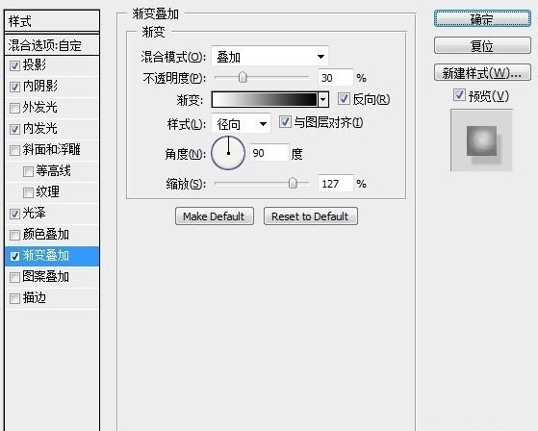Enable the 斜面和浮雕 bevel checkbox
Screen dimensions: 538x431
pos(14,150)
